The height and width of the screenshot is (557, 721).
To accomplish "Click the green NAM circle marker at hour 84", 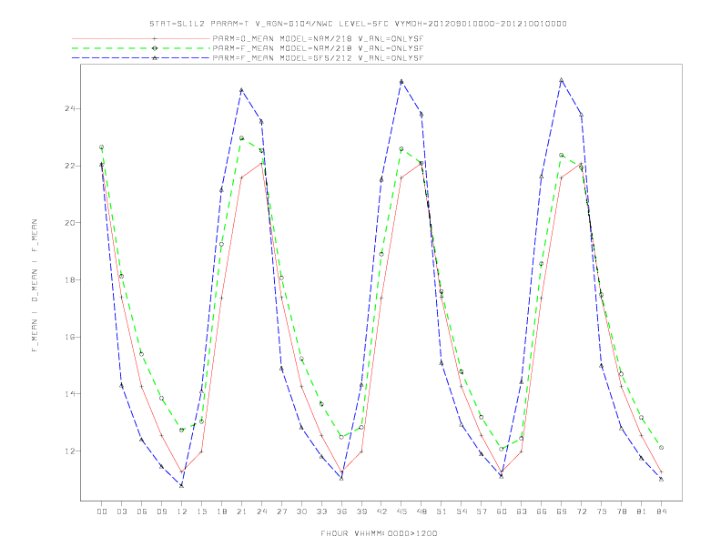I will [x=661, y=447].
